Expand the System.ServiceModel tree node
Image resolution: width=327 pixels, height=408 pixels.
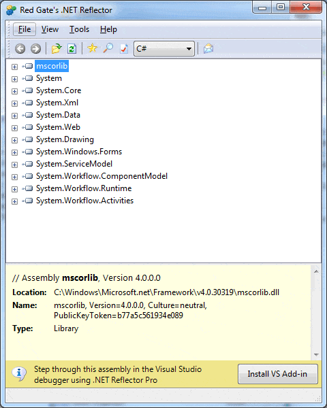click(x=14, y=165)
